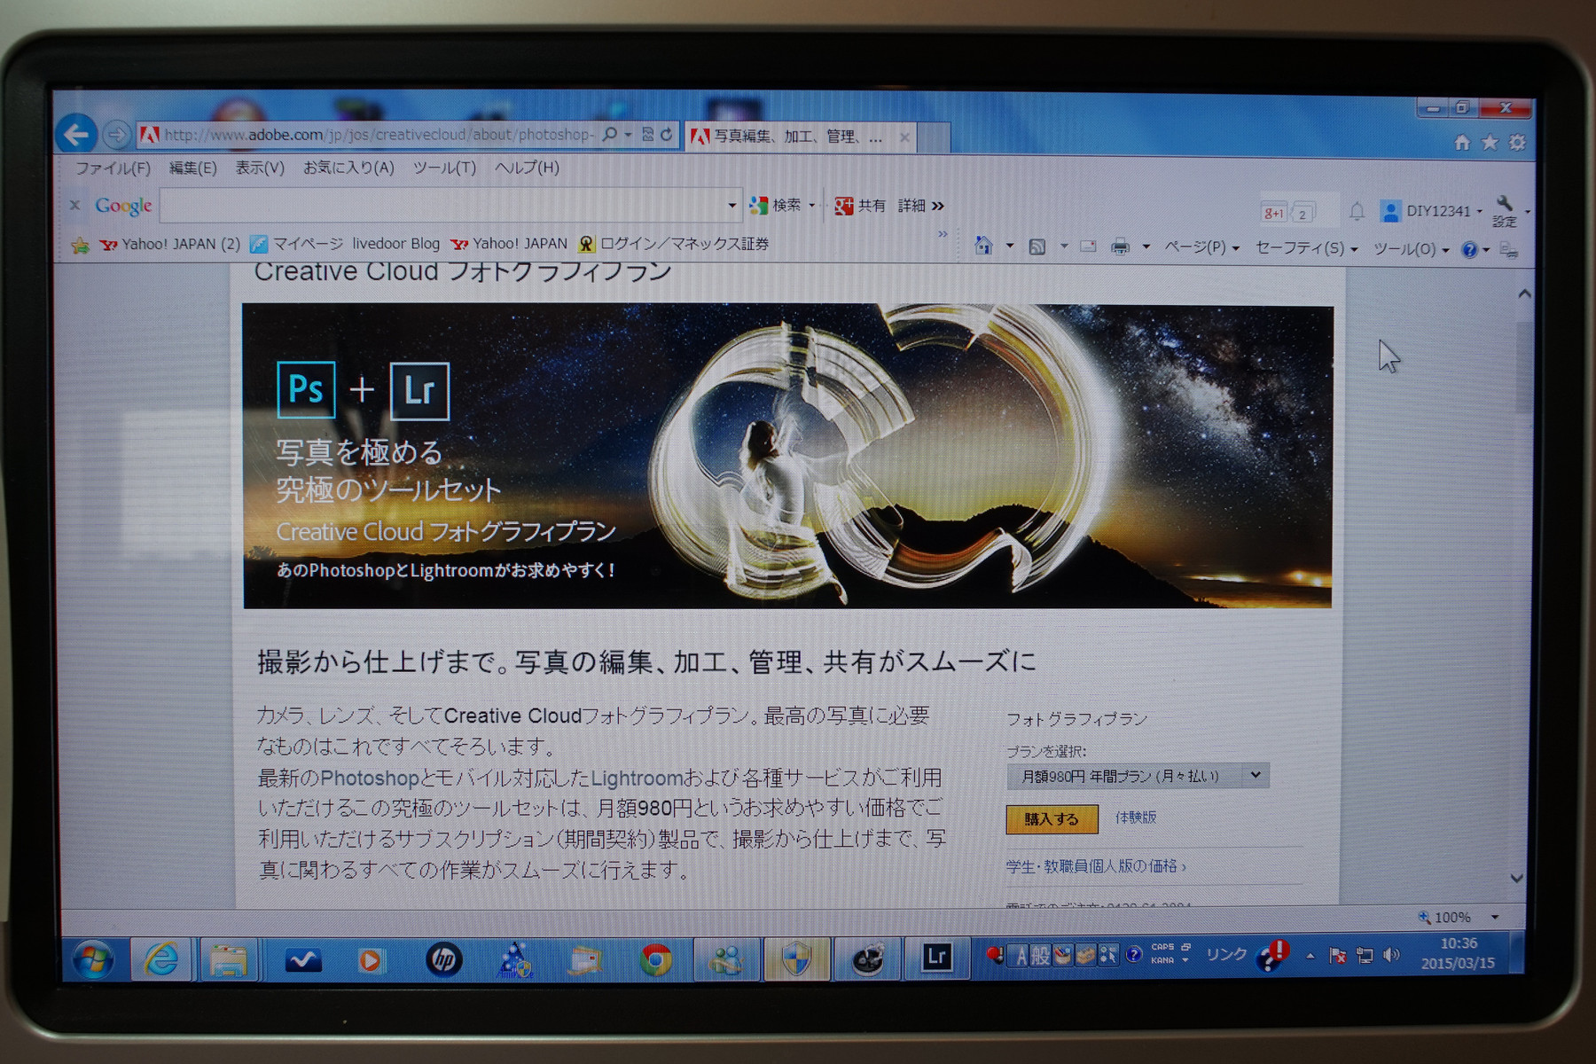Click the RSS feeds icon

[1037, 247]
